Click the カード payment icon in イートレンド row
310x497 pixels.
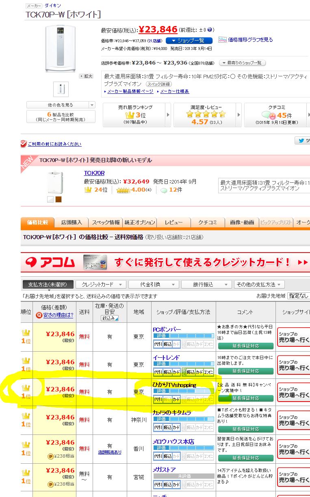pos(177,372)
